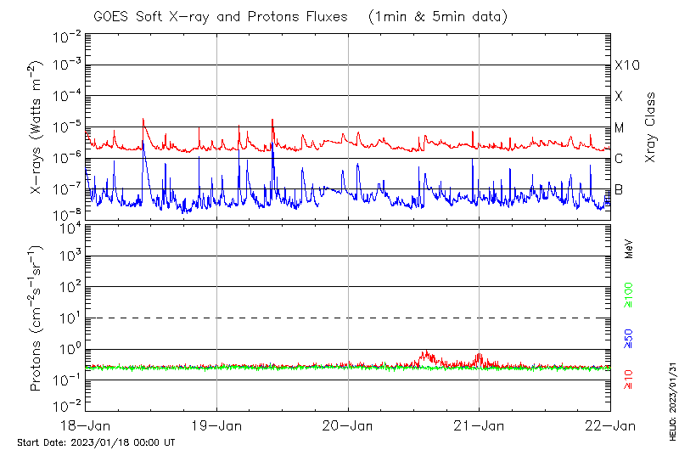Click the red ≥10 MeV legend label
Image resolution: width=679 pixels, height=450 pixels.
click(629, 380)
